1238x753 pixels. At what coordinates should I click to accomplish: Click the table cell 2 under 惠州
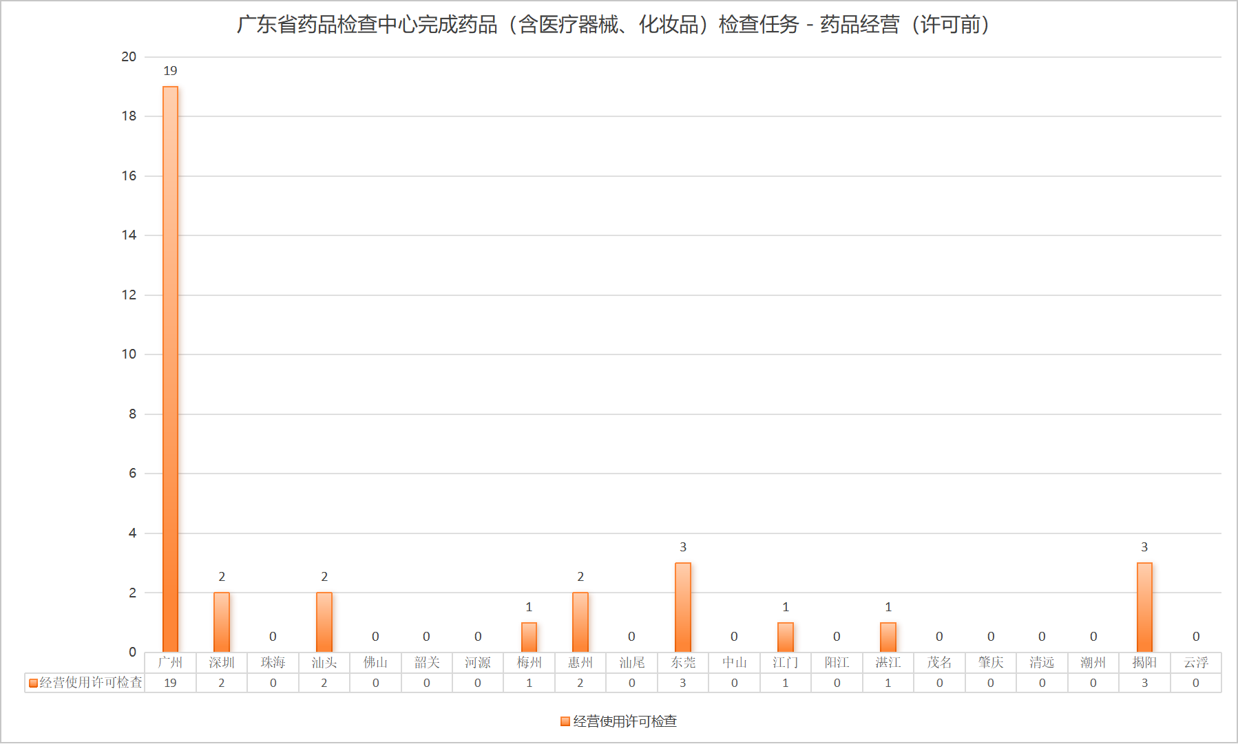click(580, 683)
